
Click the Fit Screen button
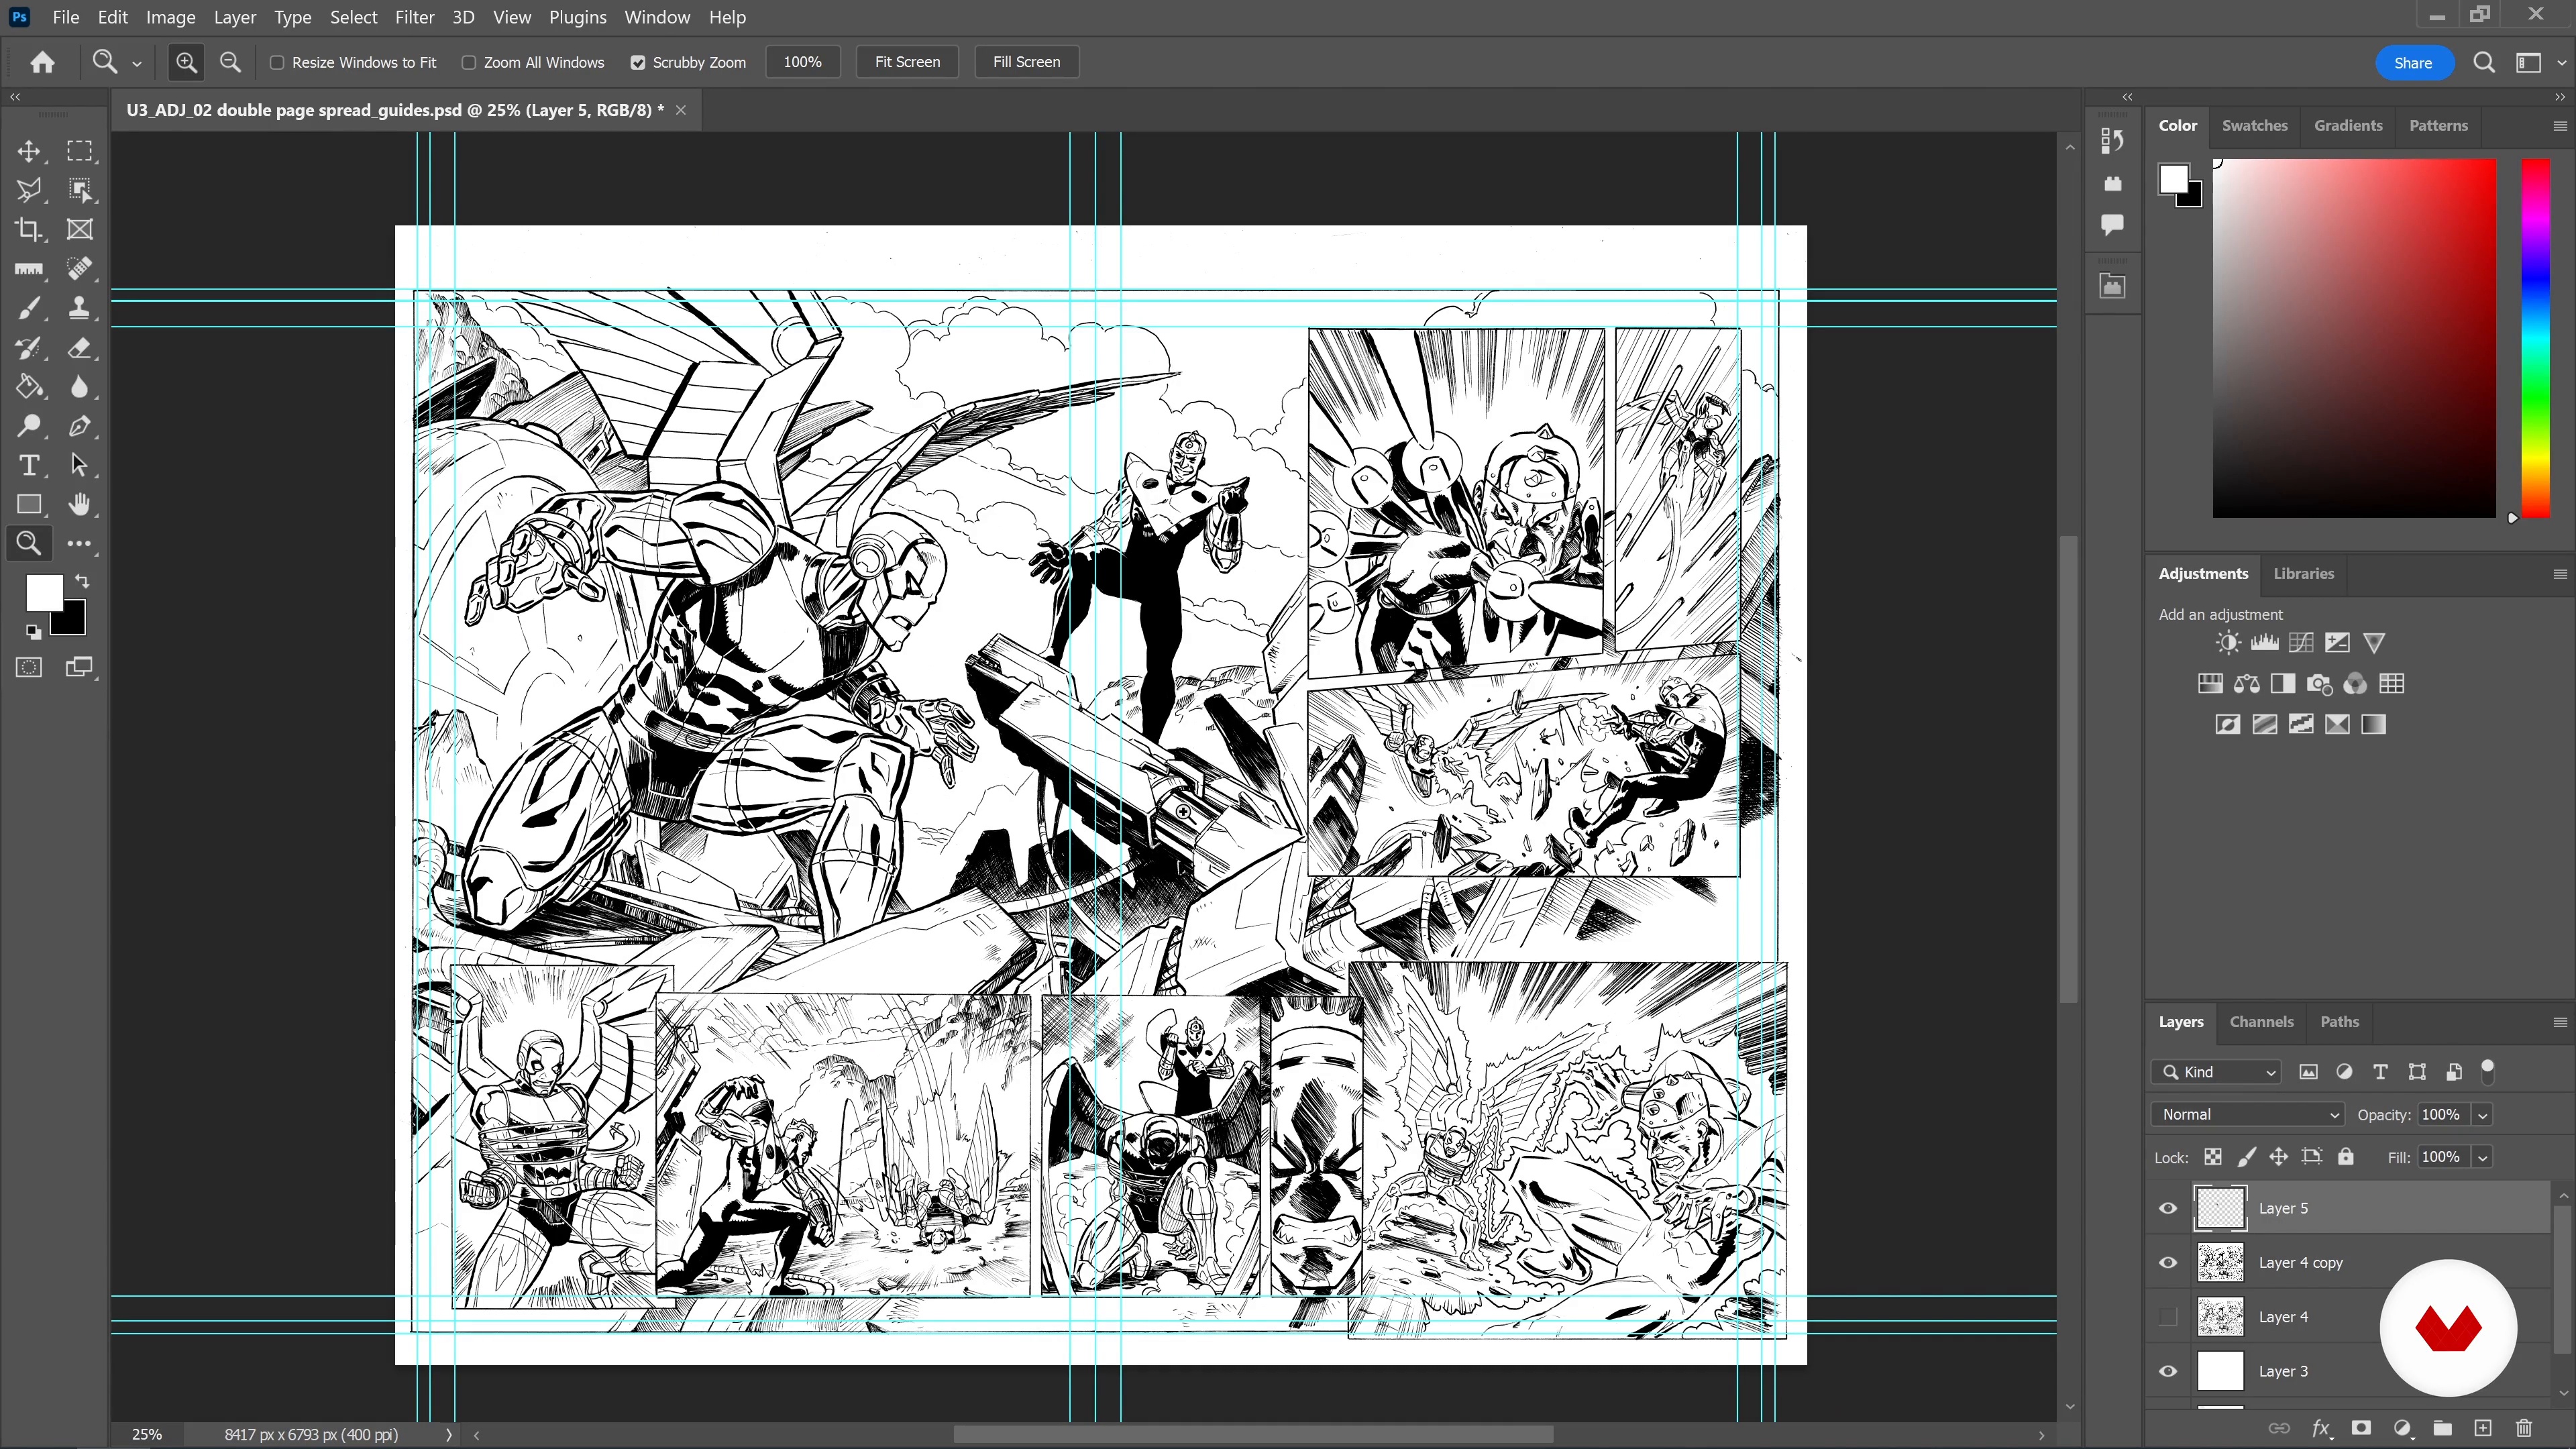coord(907,62)
